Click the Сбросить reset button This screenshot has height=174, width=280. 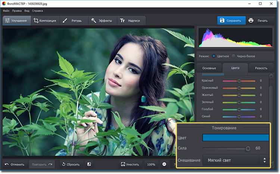coord(71,164)
